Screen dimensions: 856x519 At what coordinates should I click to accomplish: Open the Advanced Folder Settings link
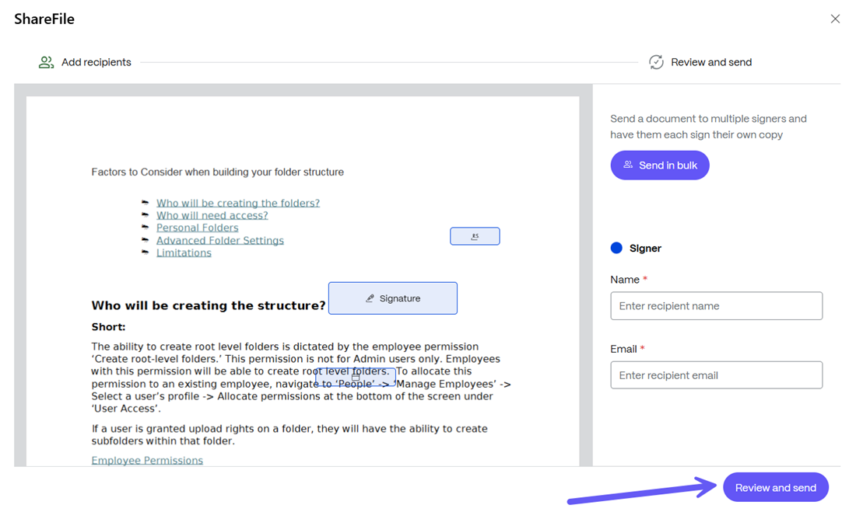point(220,240)
